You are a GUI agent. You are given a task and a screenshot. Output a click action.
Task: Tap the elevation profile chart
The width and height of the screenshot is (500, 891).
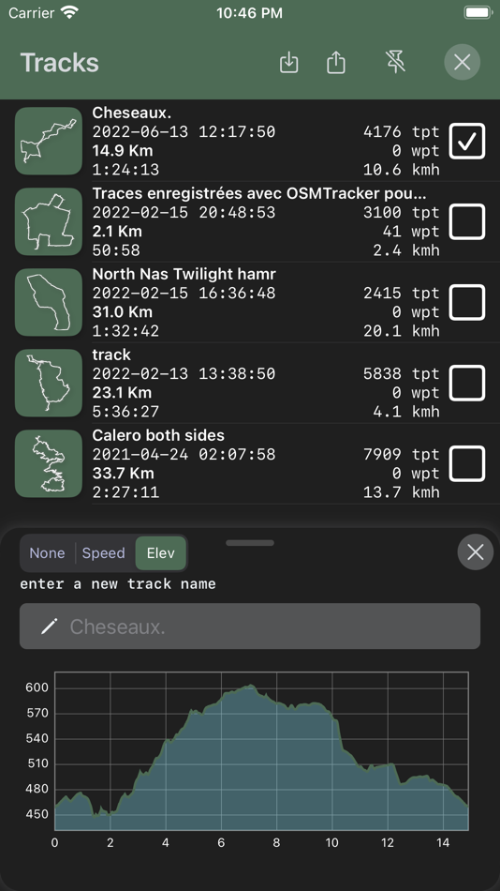(261, 751)
